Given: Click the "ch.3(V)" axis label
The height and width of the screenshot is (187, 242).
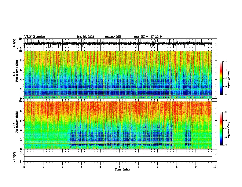Looking at the screenshot, I should [15, 157].
